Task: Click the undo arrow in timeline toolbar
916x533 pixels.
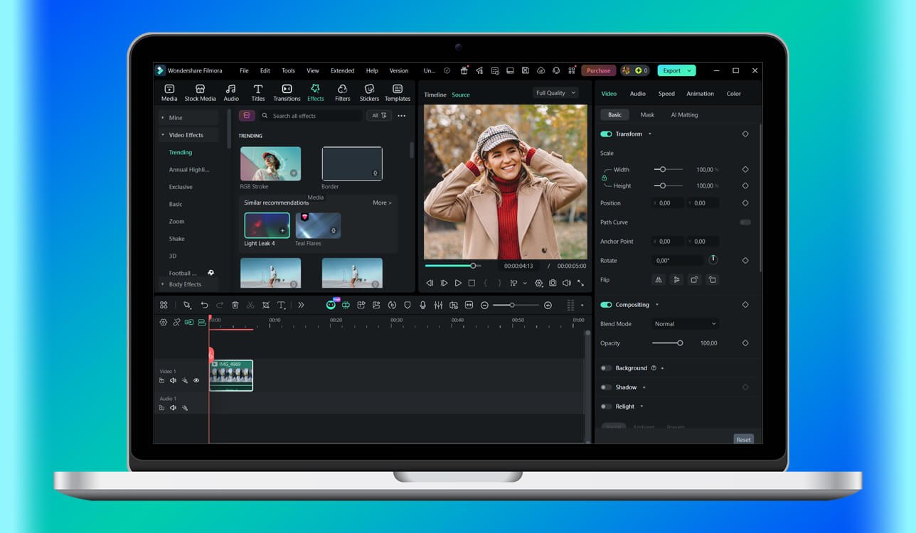Action: coord(204,305)
